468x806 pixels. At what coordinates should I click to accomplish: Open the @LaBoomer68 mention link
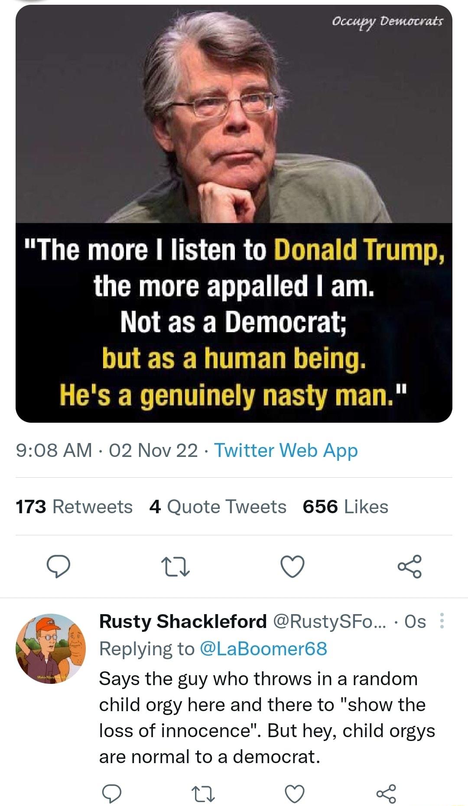265,648
